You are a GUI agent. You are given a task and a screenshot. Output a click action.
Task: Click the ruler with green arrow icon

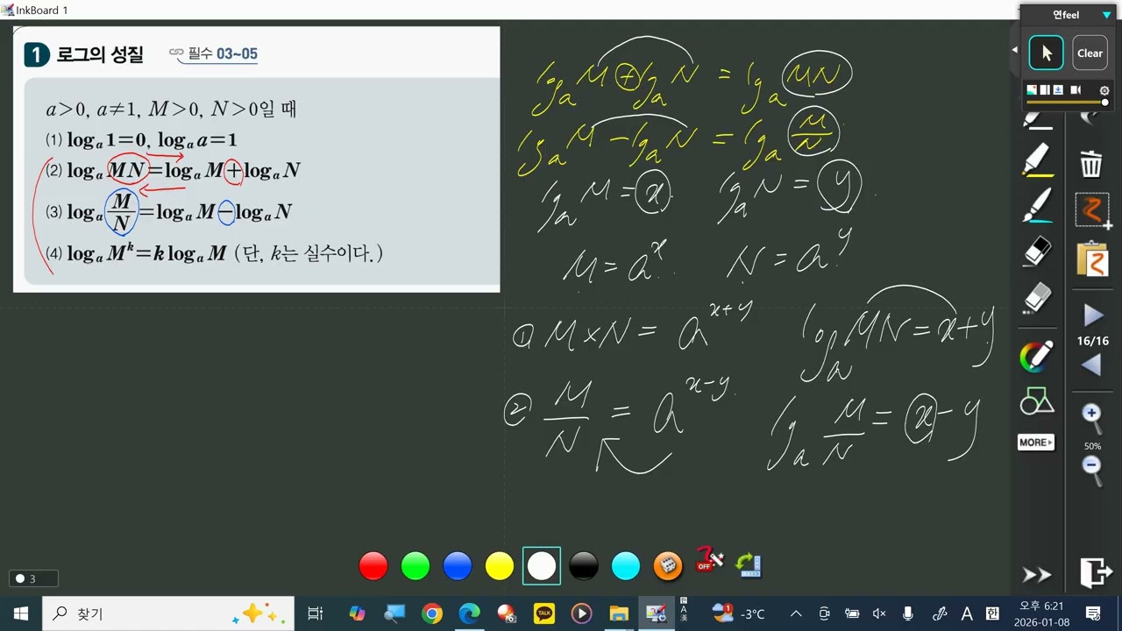point(749,565)
